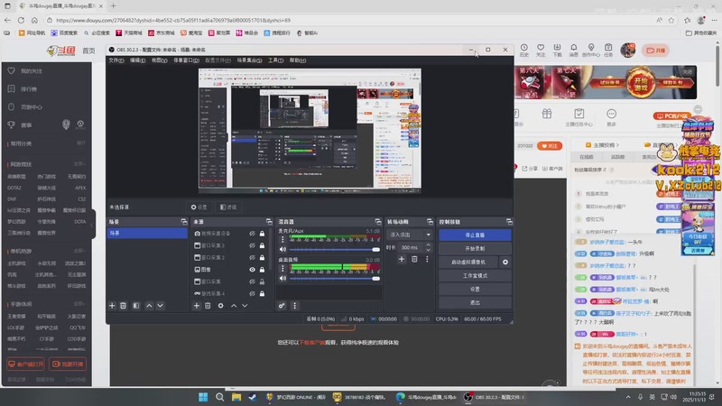The image size is (722, 406).
Task: Move the scene up with the up arrow in Scenes panel
Action: (x=149, y=306)
